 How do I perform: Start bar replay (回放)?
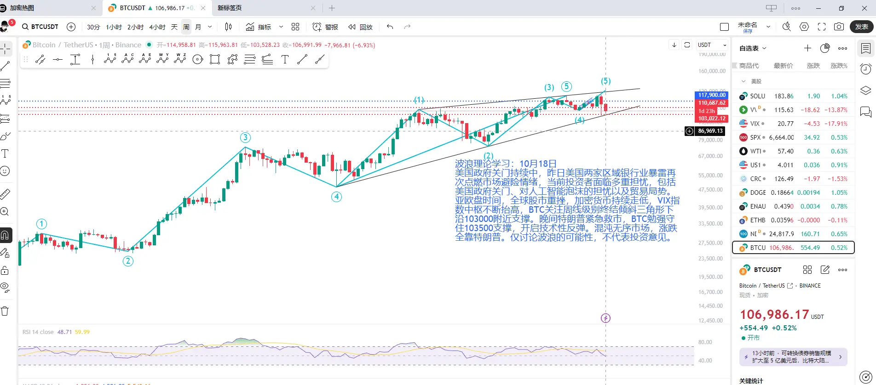[x=360, y=27]
